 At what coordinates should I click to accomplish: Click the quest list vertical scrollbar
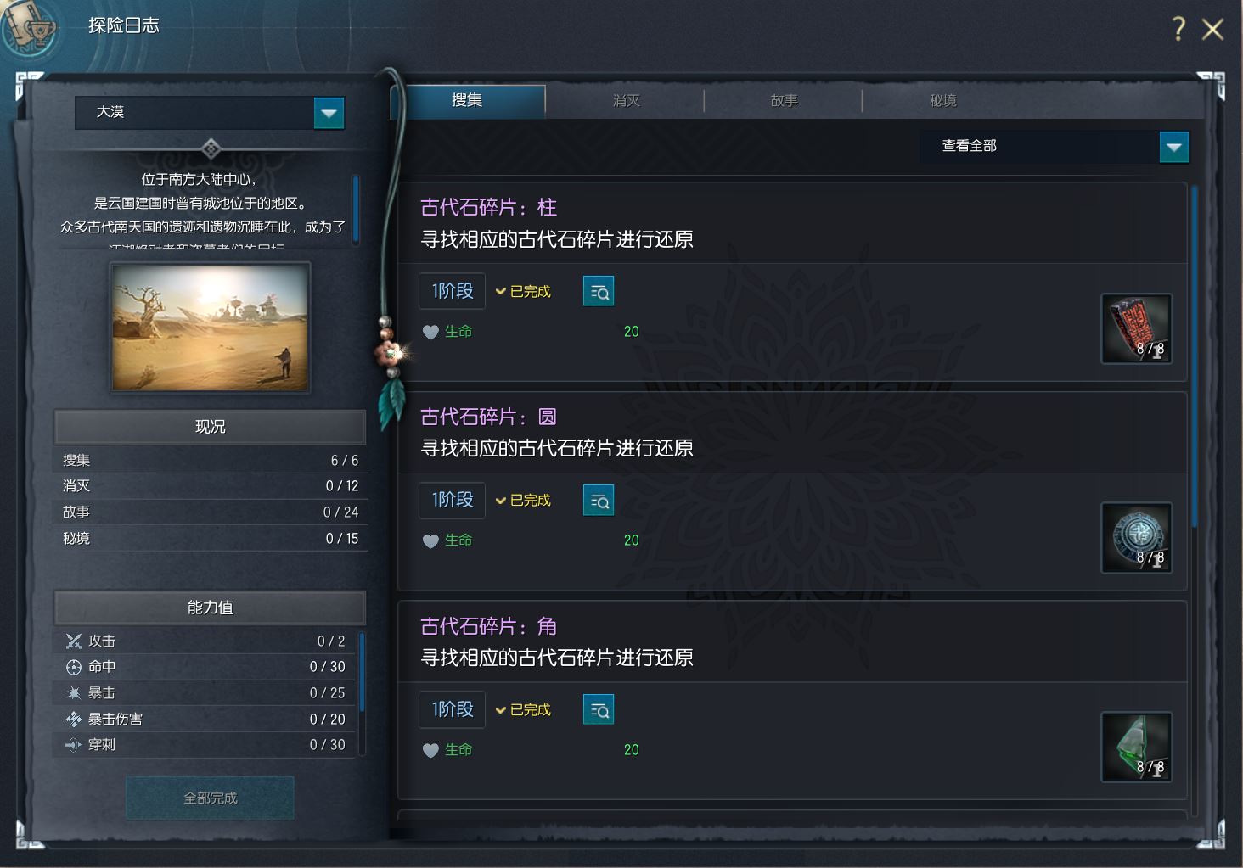pyautogui.click(x=1195, y=356)
